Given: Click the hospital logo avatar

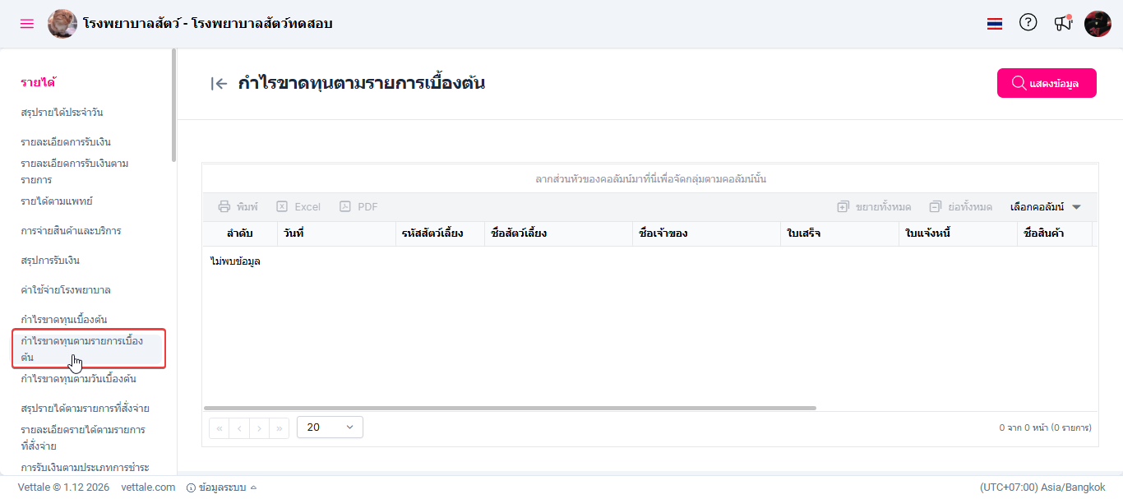Looking at the screenshot, I should [62, 24].
